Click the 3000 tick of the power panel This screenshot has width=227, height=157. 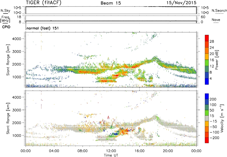click(x=16, y=52)
